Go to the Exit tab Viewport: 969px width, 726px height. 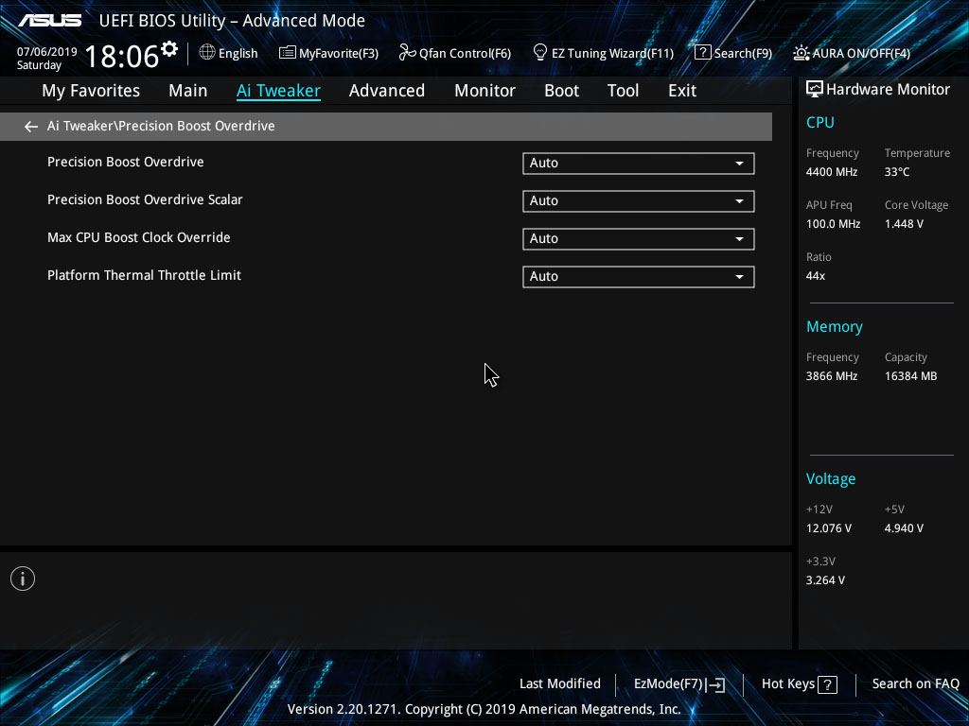(x=682, y=91)
